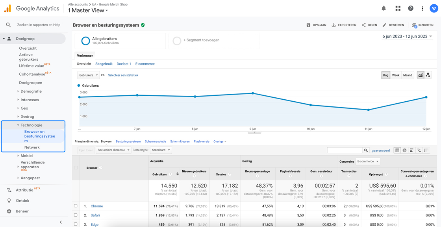Open the Google apps grid
441x227 pixels.
398,8
